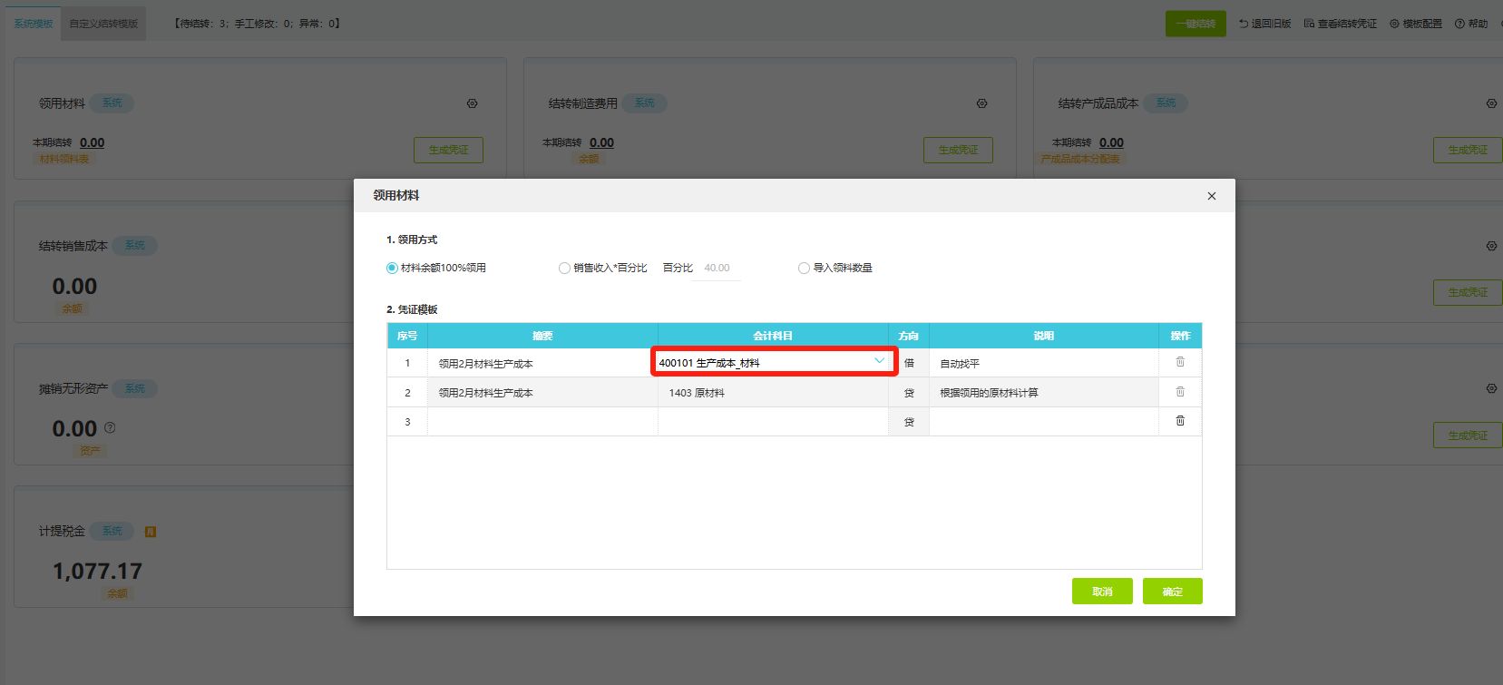Click 自动找平 description cell
Image resolution: width=1503 pixels, height=685 pixels.
pyautogui.click(x=1044, y=363)
